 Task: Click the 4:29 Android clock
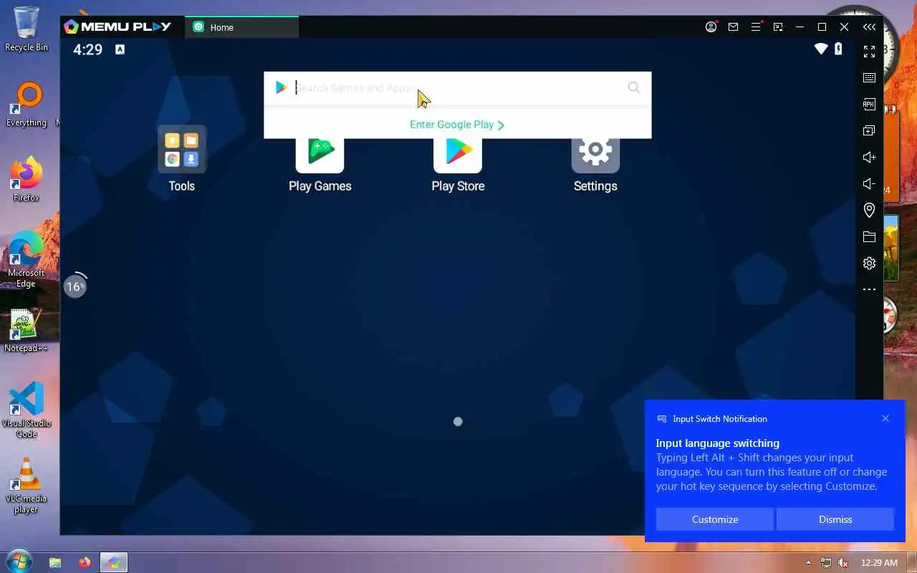87,49
